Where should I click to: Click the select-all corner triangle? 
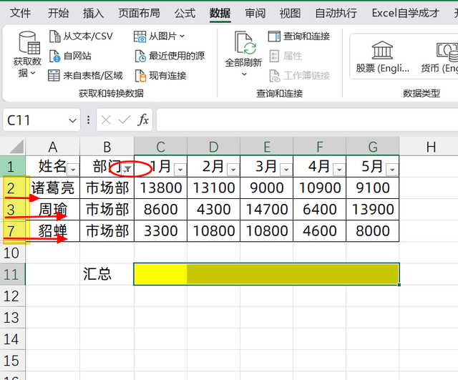click(16, 146)
